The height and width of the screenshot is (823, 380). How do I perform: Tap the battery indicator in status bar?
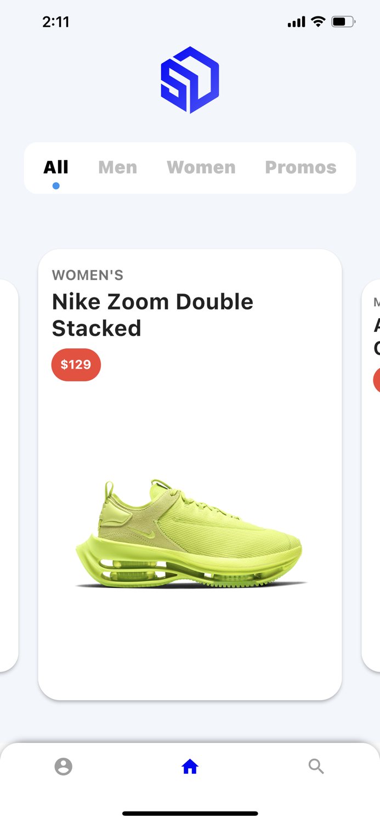[x=343, y=21]
